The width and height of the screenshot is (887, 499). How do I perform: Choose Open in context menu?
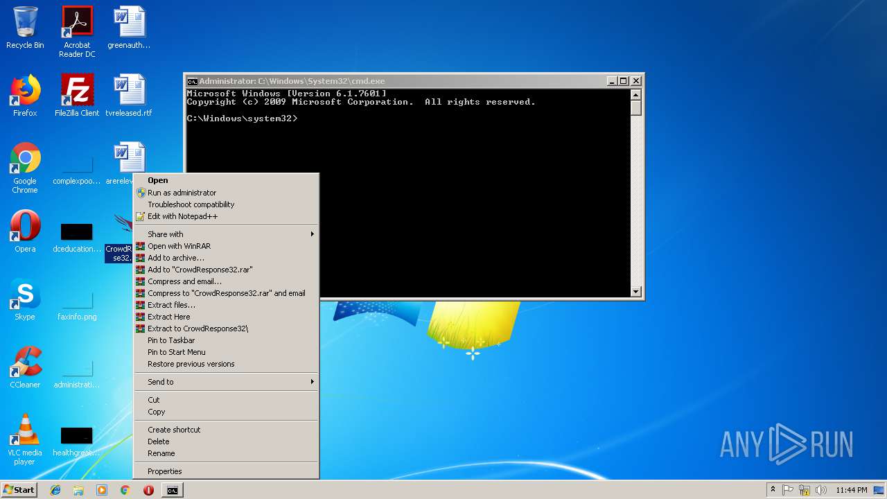[226, 180]
